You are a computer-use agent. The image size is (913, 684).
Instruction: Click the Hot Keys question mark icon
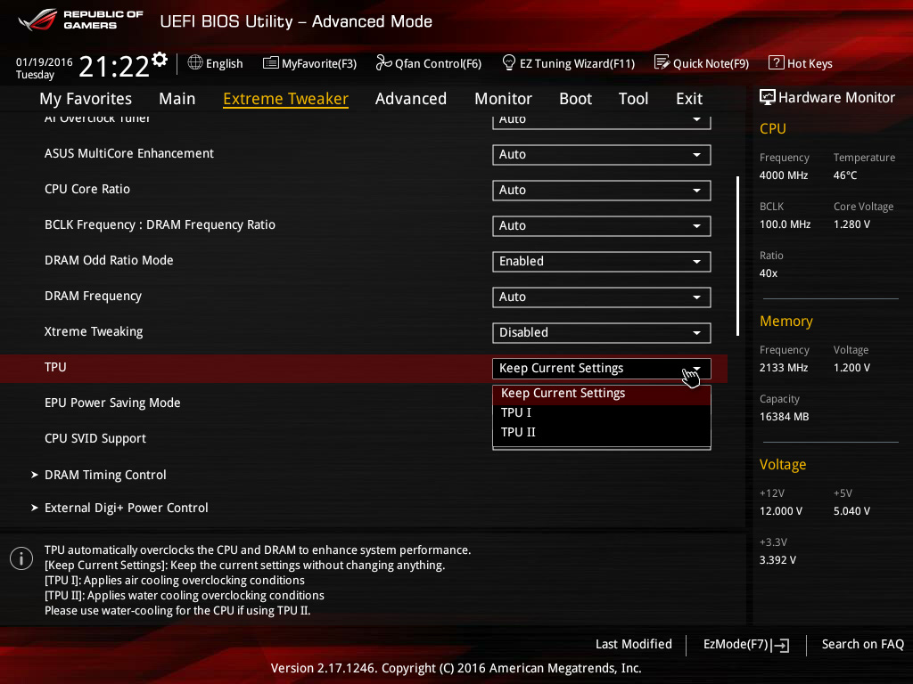tap(777, 62)
